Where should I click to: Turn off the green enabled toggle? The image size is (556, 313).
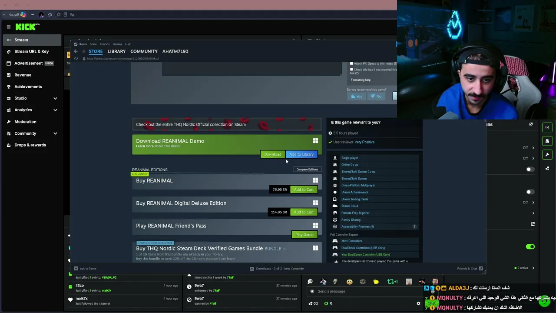pyautogui.click(x=530, y=247)
